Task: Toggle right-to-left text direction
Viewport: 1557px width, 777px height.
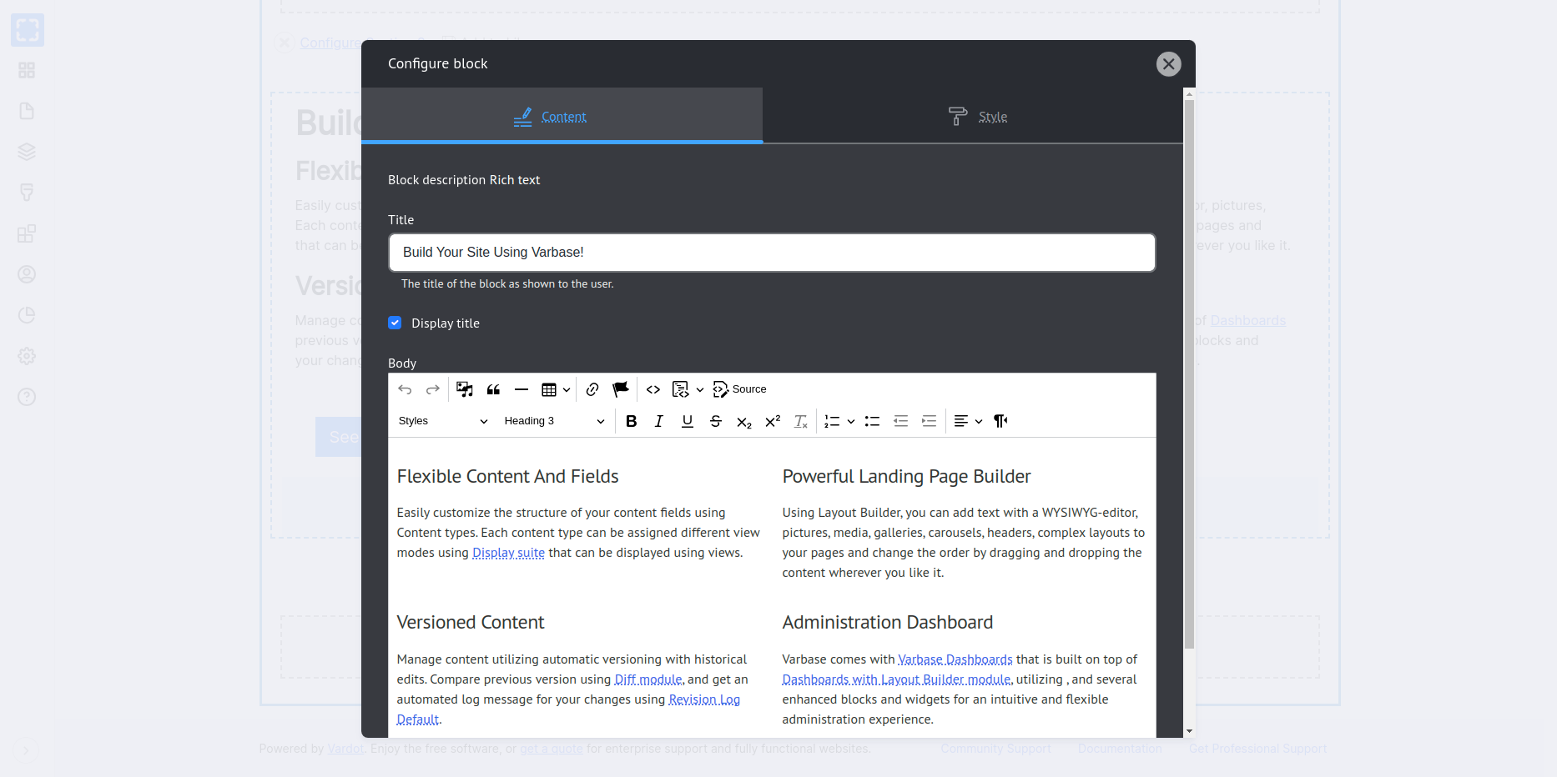Action: (1001, 421)
